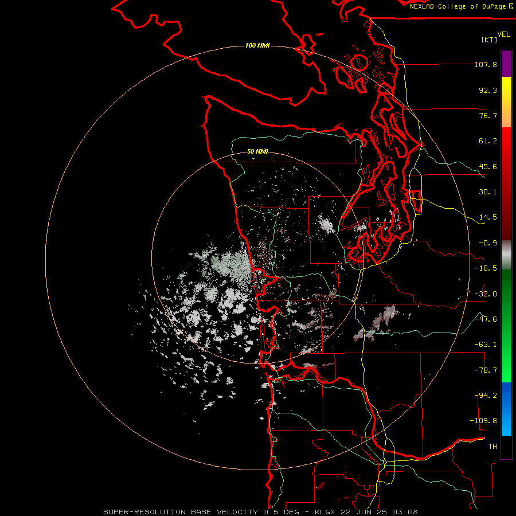Click the blue segment of velocity color bar
This screenshot has width=516, height=516.
[506, 409]
